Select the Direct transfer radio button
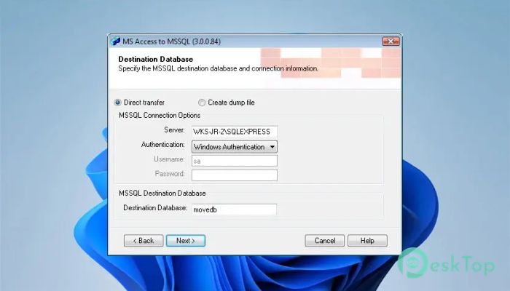 [118, 103]
